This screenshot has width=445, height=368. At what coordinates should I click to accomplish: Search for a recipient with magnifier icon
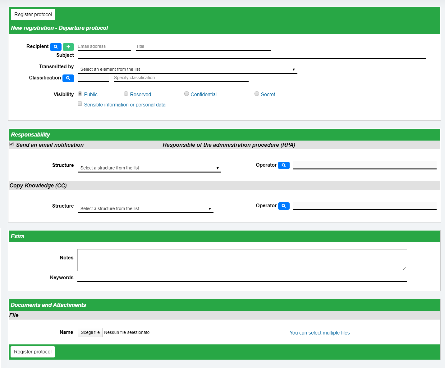(x=56, y=47)
